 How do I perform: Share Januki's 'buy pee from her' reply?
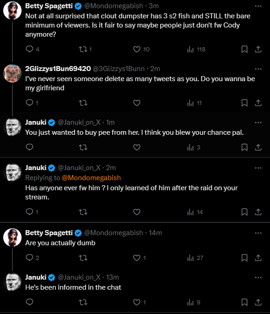[x=258, y=148]
